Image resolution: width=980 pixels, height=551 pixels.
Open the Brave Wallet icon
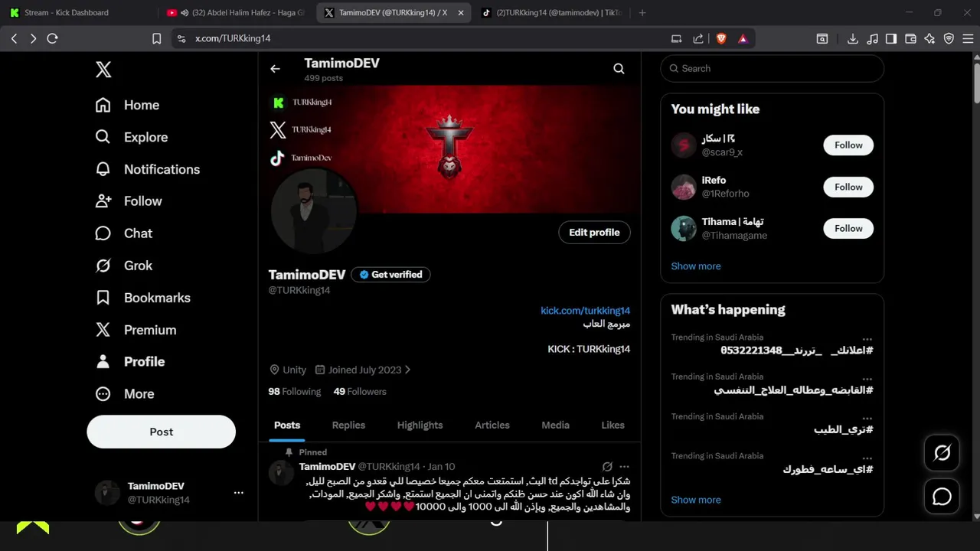(910, 38)
